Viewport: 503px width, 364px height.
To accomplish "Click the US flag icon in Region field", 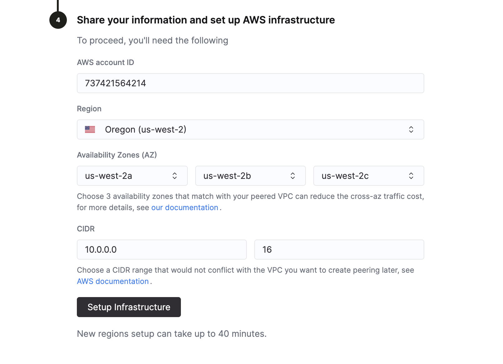I will tap(90, 129).
